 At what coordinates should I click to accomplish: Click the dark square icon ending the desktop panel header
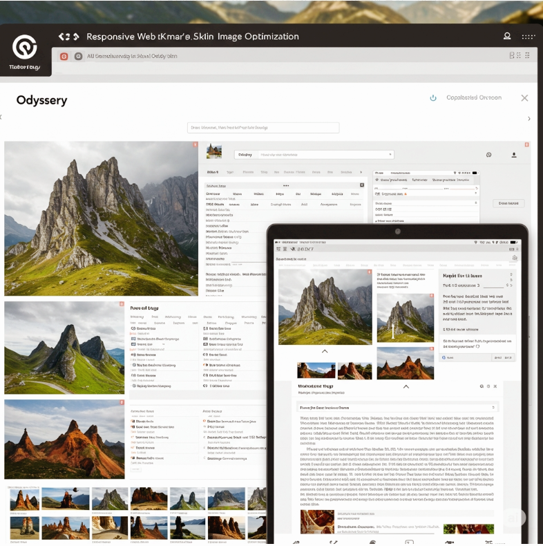coord(362,185)
